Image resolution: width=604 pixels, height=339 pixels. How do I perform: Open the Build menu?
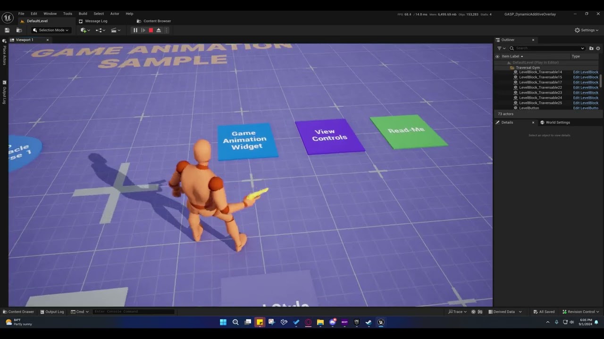point(83,14)
